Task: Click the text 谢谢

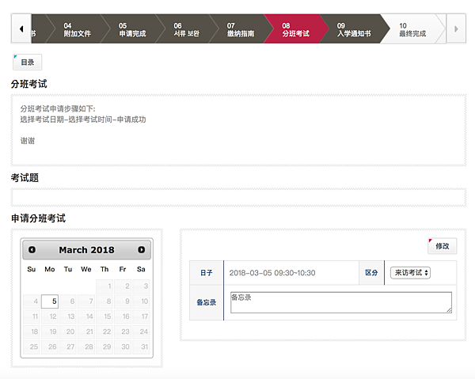Action: (28, 141)
